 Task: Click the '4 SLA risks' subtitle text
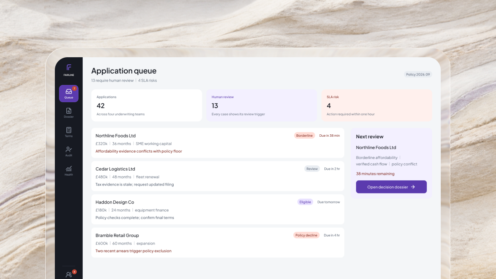tap(147, 81)
